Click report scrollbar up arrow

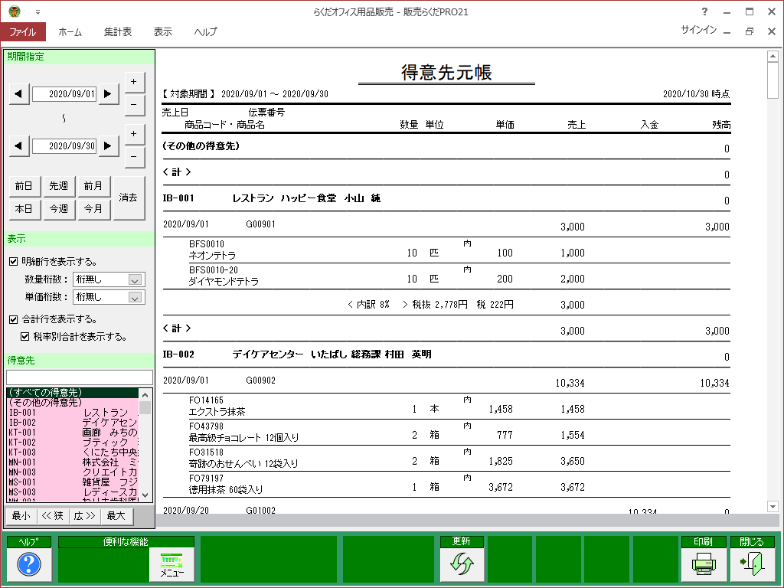[773, 56]
